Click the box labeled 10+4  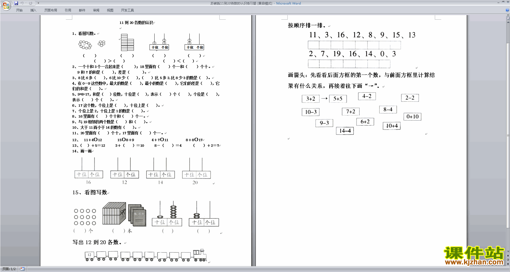pyautogui.click(x=392, y=126)
